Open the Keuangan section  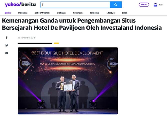[78, 13]
